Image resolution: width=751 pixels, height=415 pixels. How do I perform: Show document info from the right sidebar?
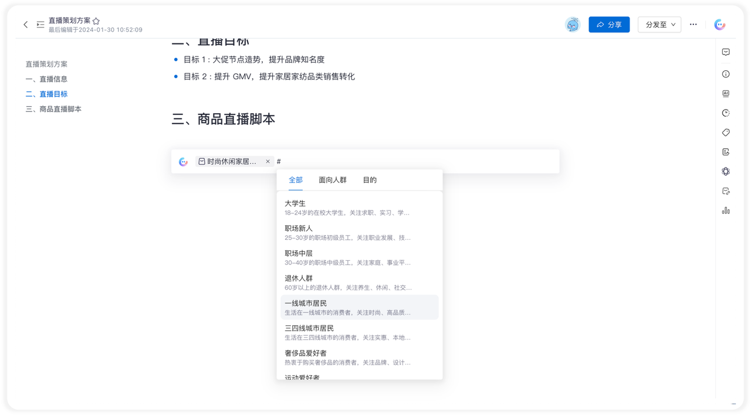click(x=726, y=74)
